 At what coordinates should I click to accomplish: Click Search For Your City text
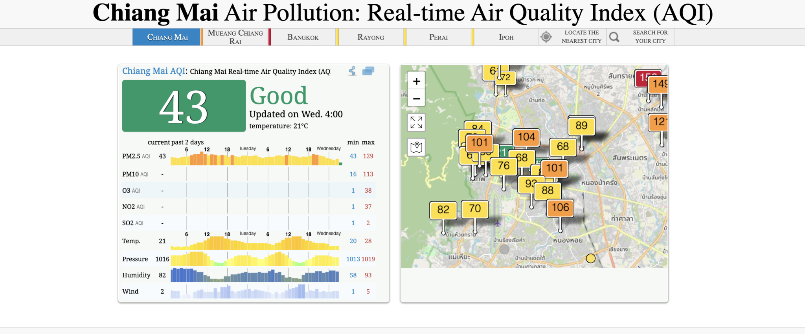tap(650, 37)
